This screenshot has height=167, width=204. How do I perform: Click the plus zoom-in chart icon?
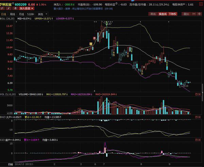pyautogui.click(x=199, y=14)
